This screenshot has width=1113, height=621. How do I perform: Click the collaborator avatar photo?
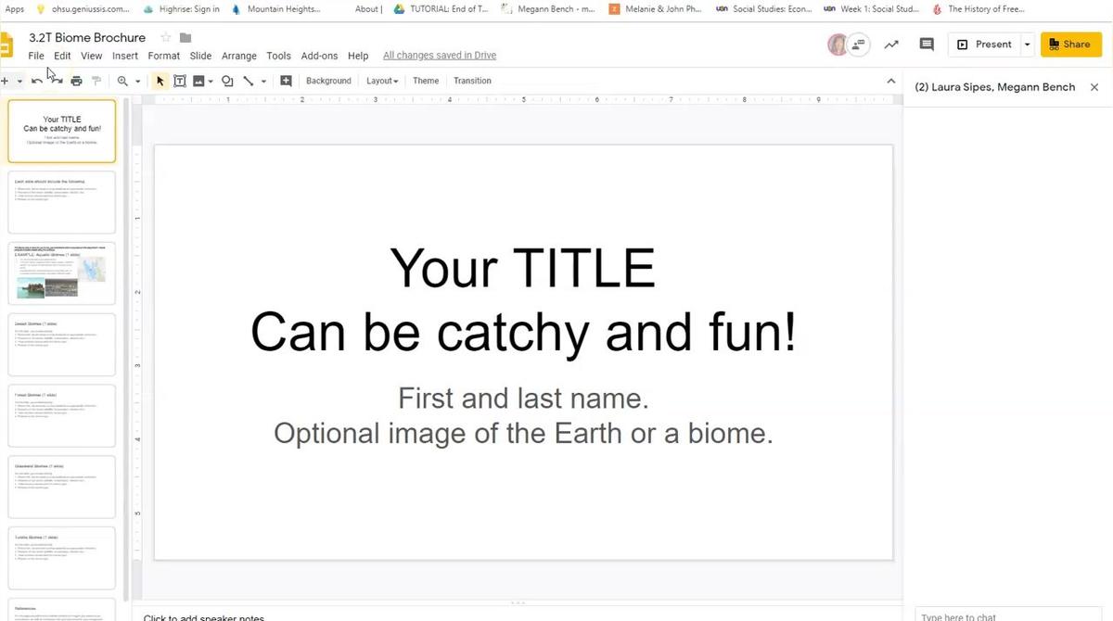(838, 44)
